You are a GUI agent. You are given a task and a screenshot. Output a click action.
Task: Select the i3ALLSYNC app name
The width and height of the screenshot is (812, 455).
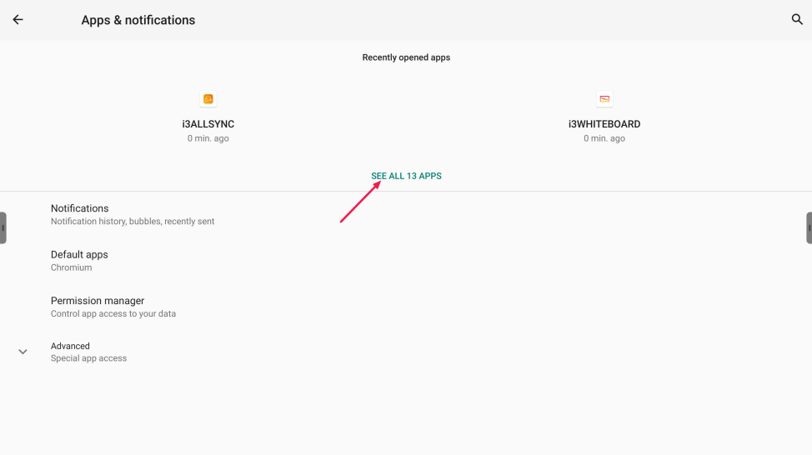pyautogui.click(x=208, y=124)
